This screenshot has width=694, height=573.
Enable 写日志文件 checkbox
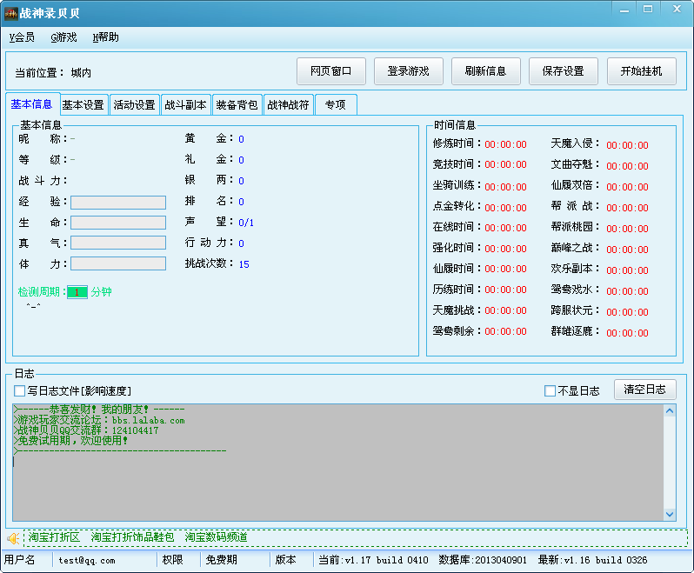[19, 390]
